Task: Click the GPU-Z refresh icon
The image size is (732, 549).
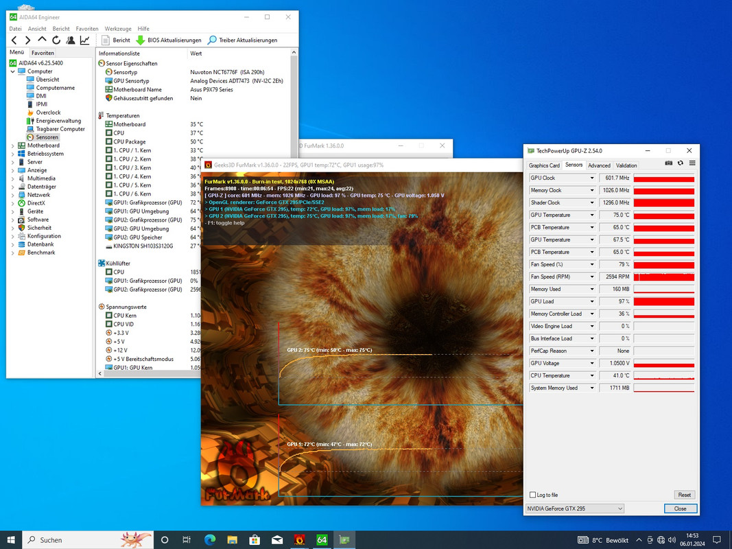Action: pyautogui.click(x=680, y=163)
